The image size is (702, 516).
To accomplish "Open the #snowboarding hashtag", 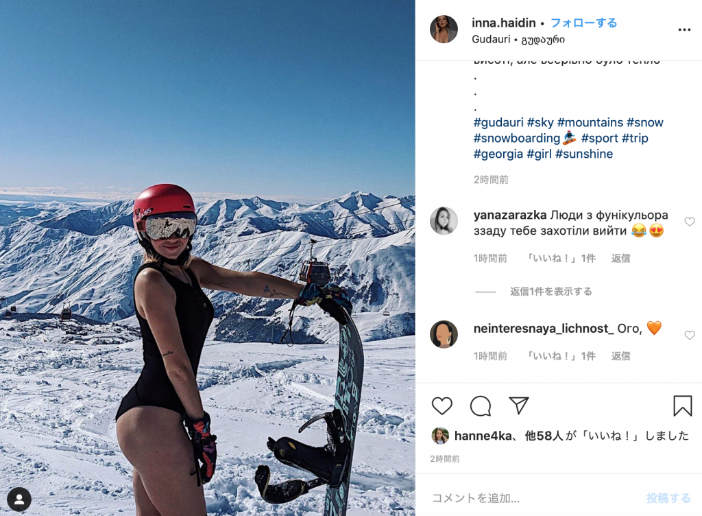I will (517, 138).
